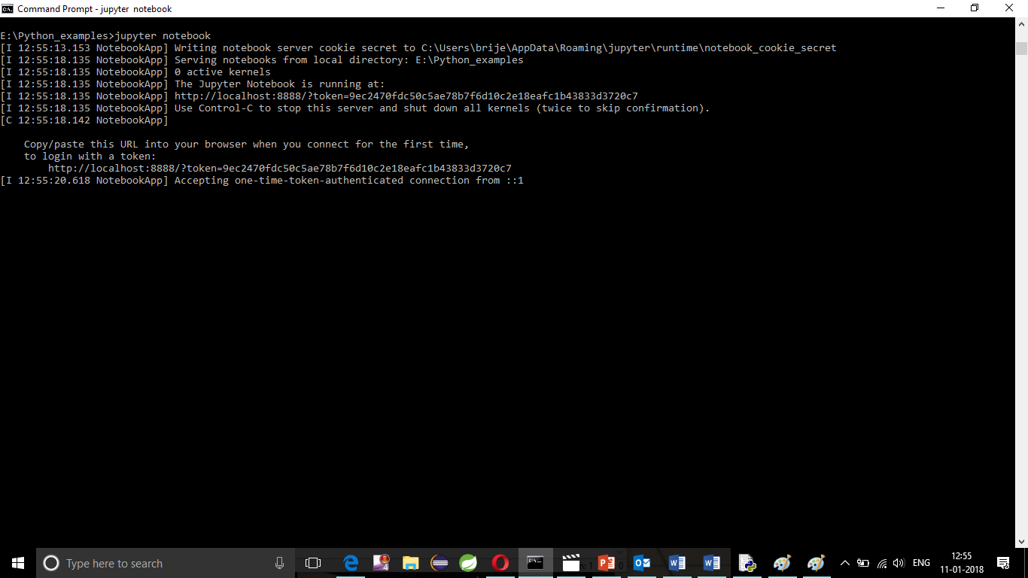This screenshot has width=1028, height=578.
Task: Launch Microsoft Edge from taskbar
Action: point(351,563)
